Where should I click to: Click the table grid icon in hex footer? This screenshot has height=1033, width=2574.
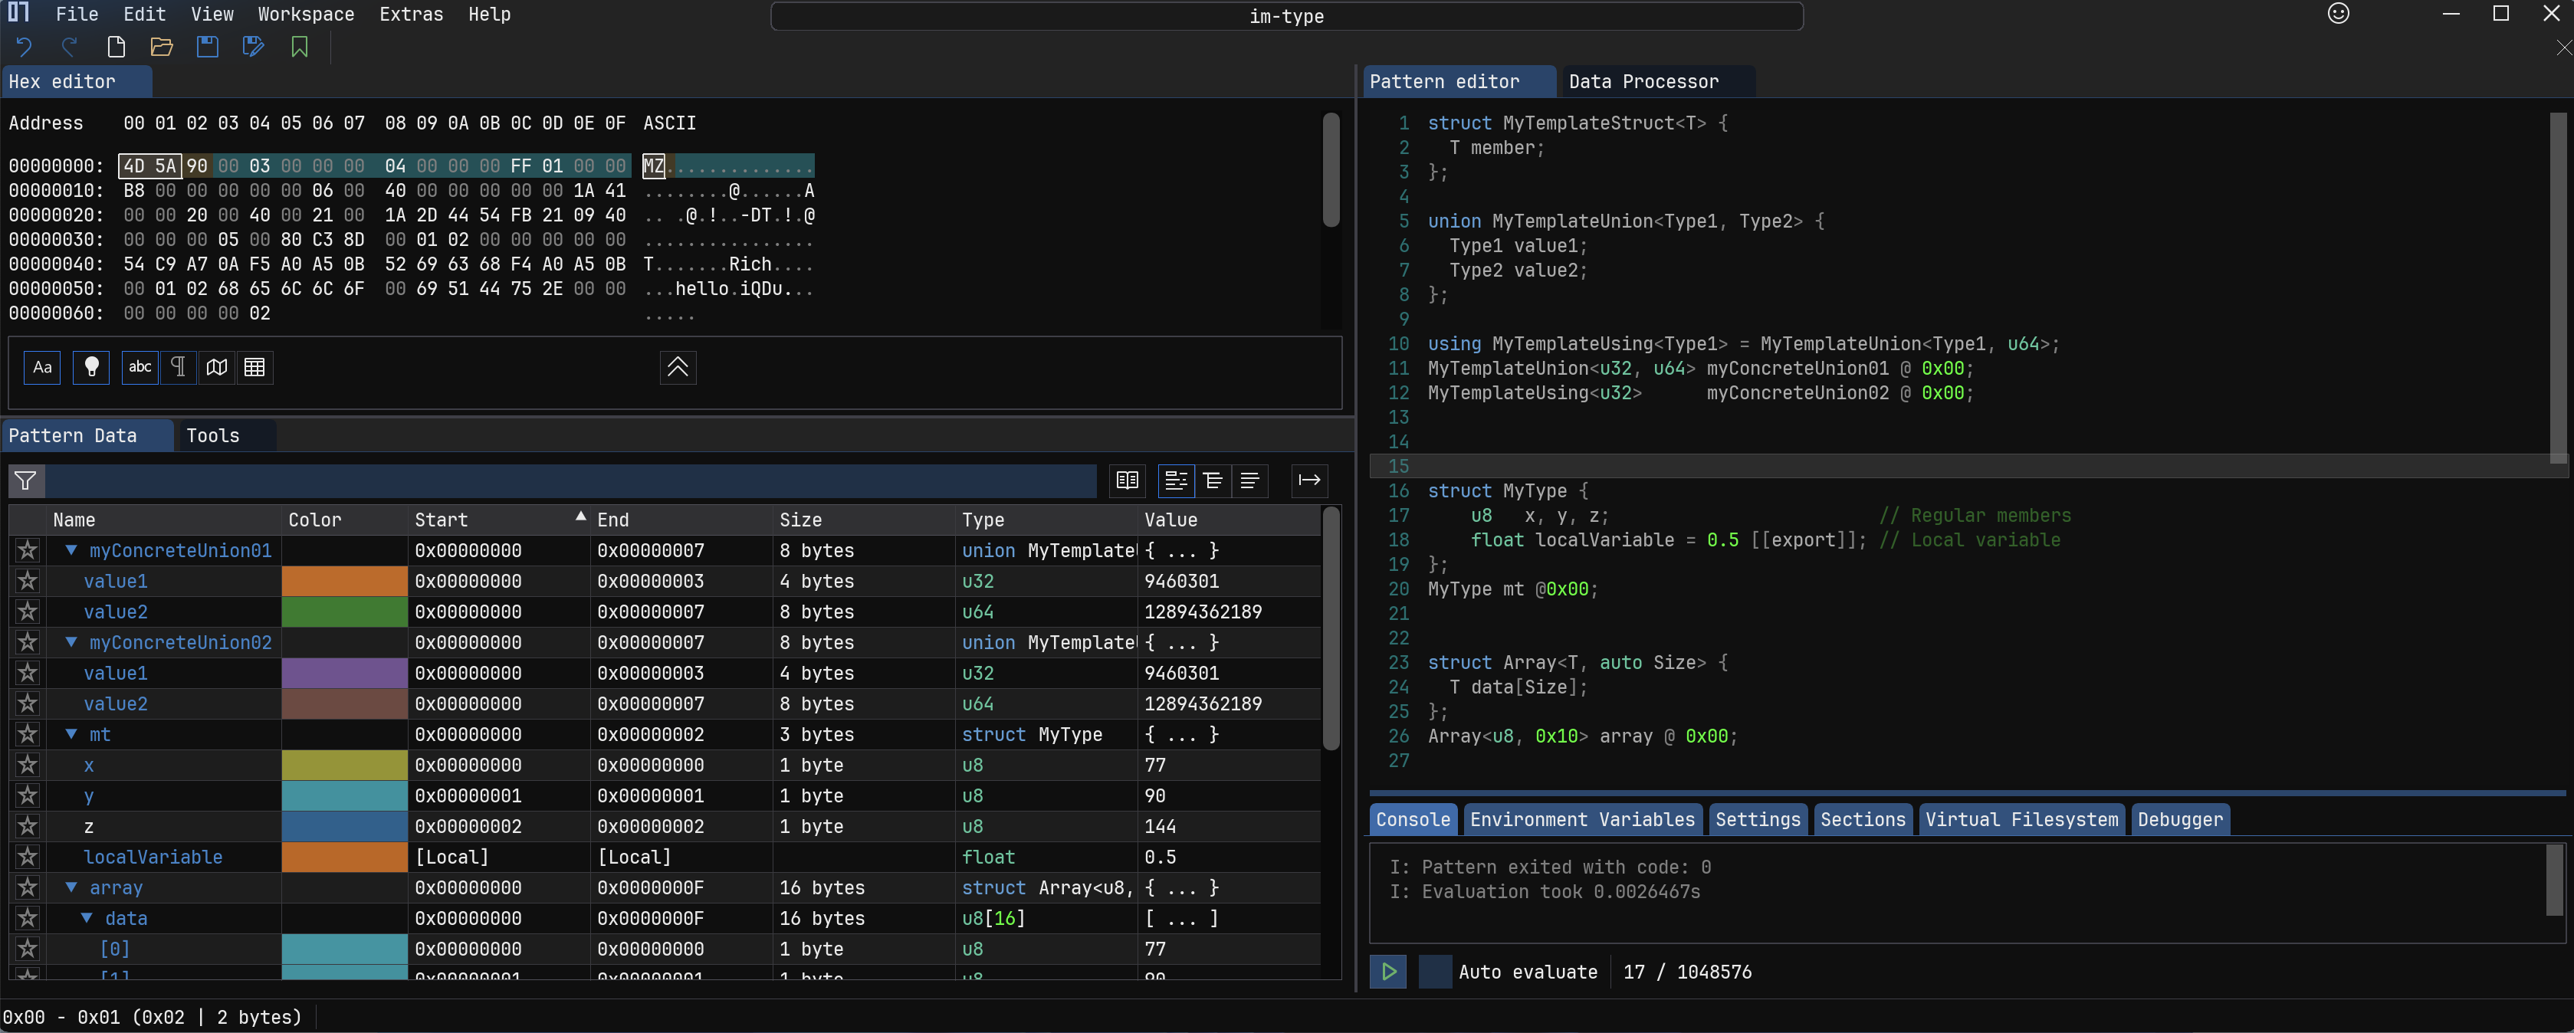(x=254, y=368)
